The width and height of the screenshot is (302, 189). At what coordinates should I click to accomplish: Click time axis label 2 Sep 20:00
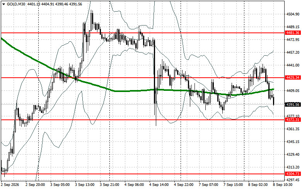click(35, 185)
